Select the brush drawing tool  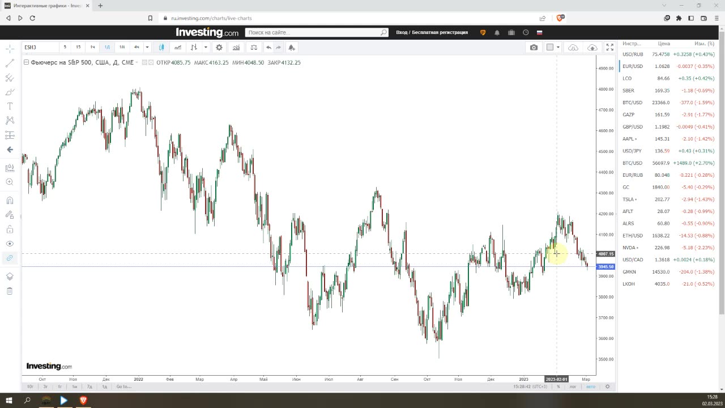[10, 92]
